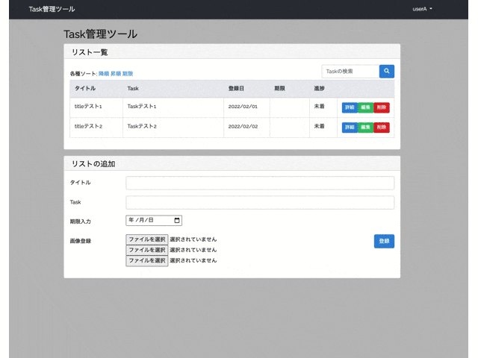Click the 期限入力 form label
The width and height of the screenshot is (478, 358).
(81, 222)
